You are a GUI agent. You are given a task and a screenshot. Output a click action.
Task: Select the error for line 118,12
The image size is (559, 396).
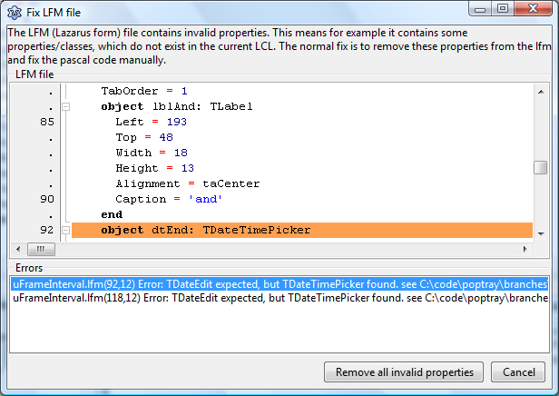tap(272, 297)
